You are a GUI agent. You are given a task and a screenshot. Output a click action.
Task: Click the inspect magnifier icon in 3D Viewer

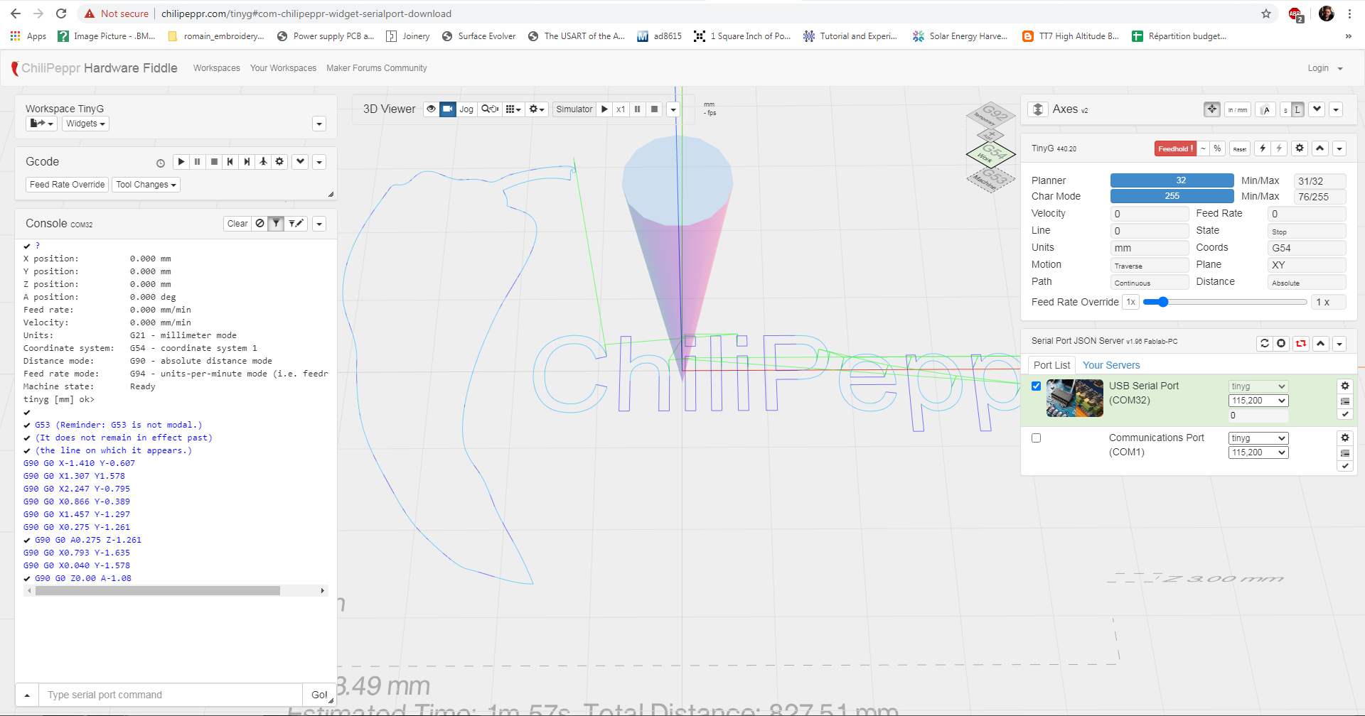(x=490, y=109)
